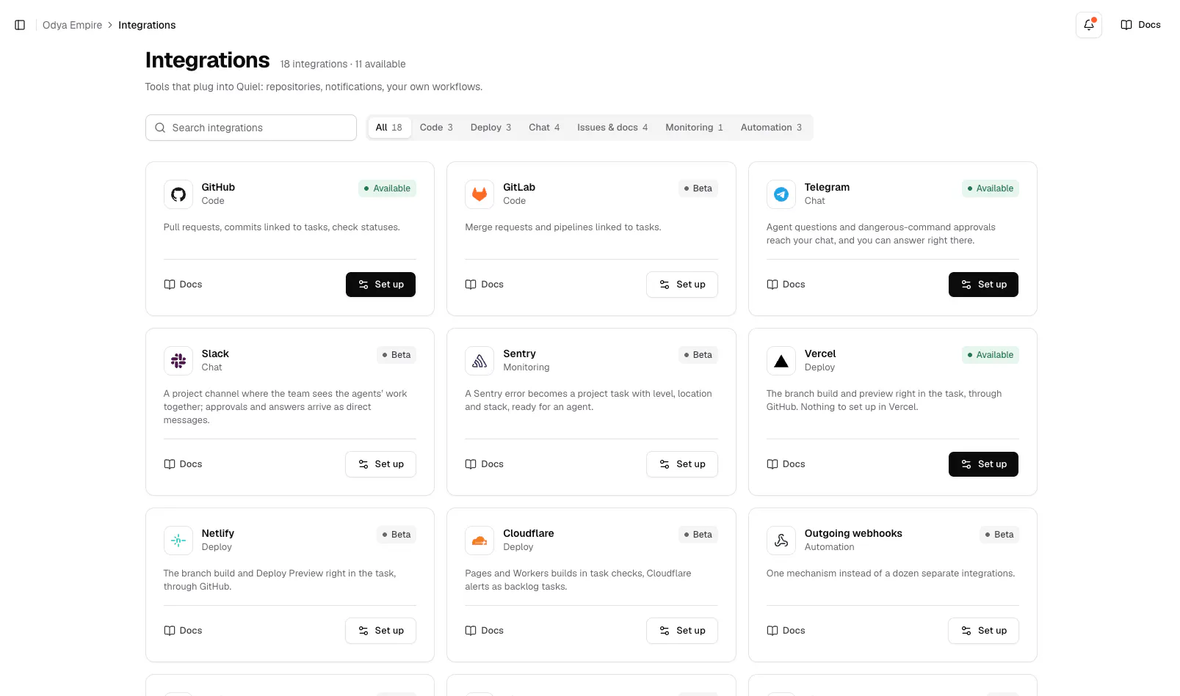Open the Automation filter tab

click(771, 128)
